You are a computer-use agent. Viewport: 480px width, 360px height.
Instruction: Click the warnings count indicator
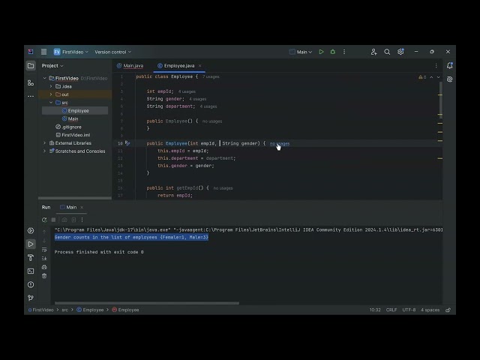pos(422,77)
